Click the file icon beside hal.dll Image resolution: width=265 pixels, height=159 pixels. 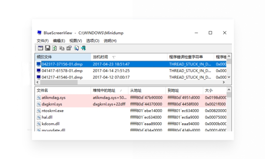[x=39, y=117]
